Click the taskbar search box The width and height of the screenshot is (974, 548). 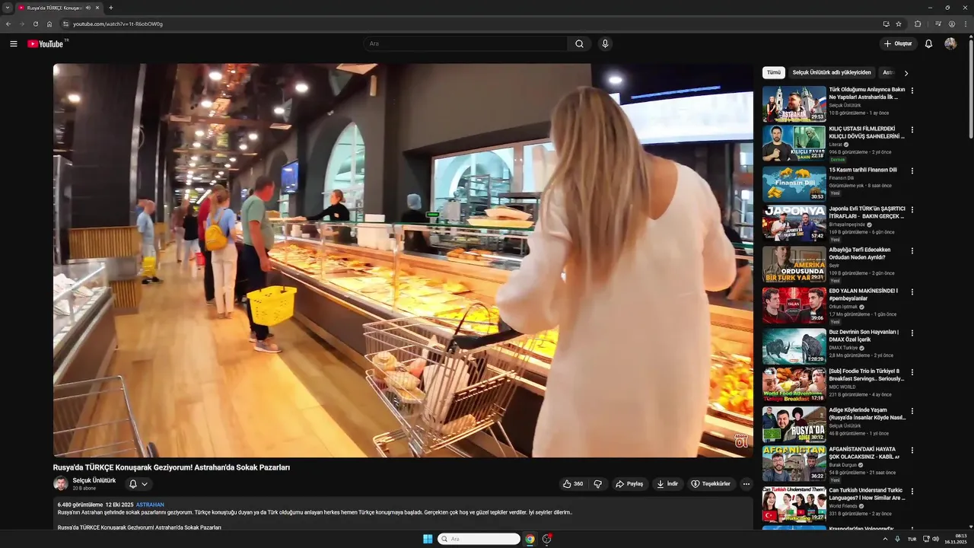pyautogui.click(x=479, y=539)
